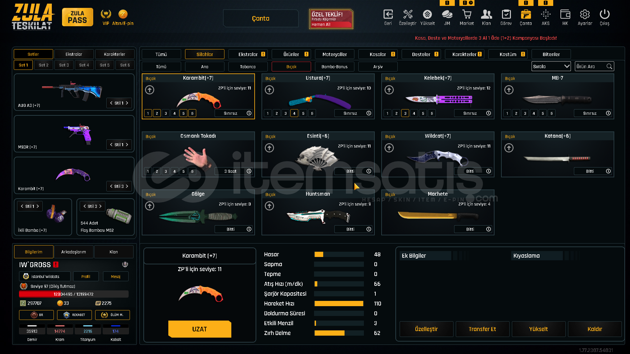Click the UZAT extend button
The height and width of the screenshot is (354, 630).
tap(200, 329)
